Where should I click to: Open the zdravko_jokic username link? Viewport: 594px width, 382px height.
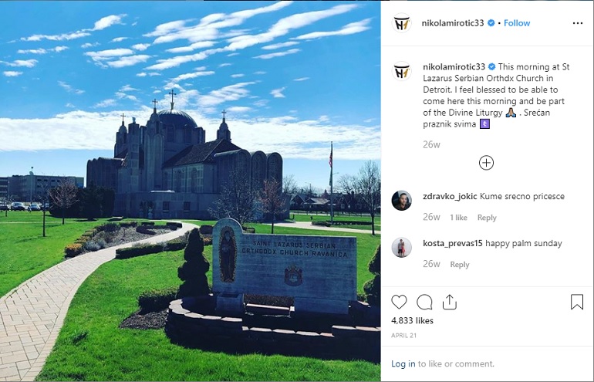click(450, 196)
